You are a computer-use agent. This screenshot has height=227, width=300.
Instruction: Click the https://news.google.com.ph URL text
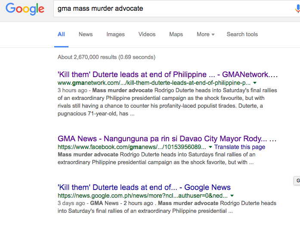(142, 196)
